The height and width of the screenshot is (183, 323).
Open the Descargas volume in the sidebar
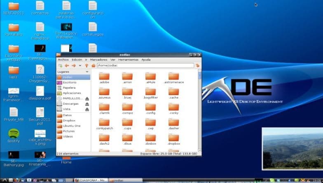coord(70,104)
